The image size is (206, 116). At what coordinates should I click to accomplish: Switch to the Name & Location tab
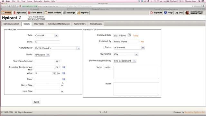tap(11, 24)
